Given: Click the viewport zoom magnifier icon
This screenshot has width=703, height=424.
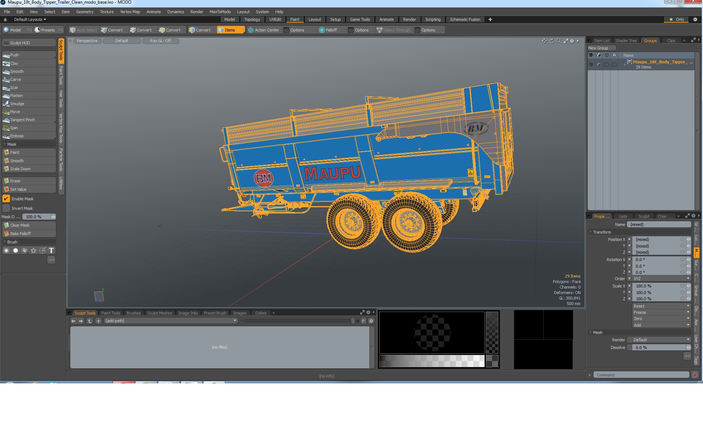Looking at the screenshot, I should coord(559,41).
